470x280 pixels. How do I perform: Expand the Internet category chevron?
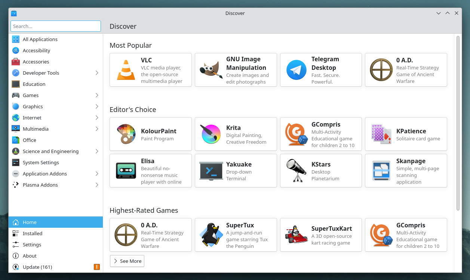click(x=97, y=118)
